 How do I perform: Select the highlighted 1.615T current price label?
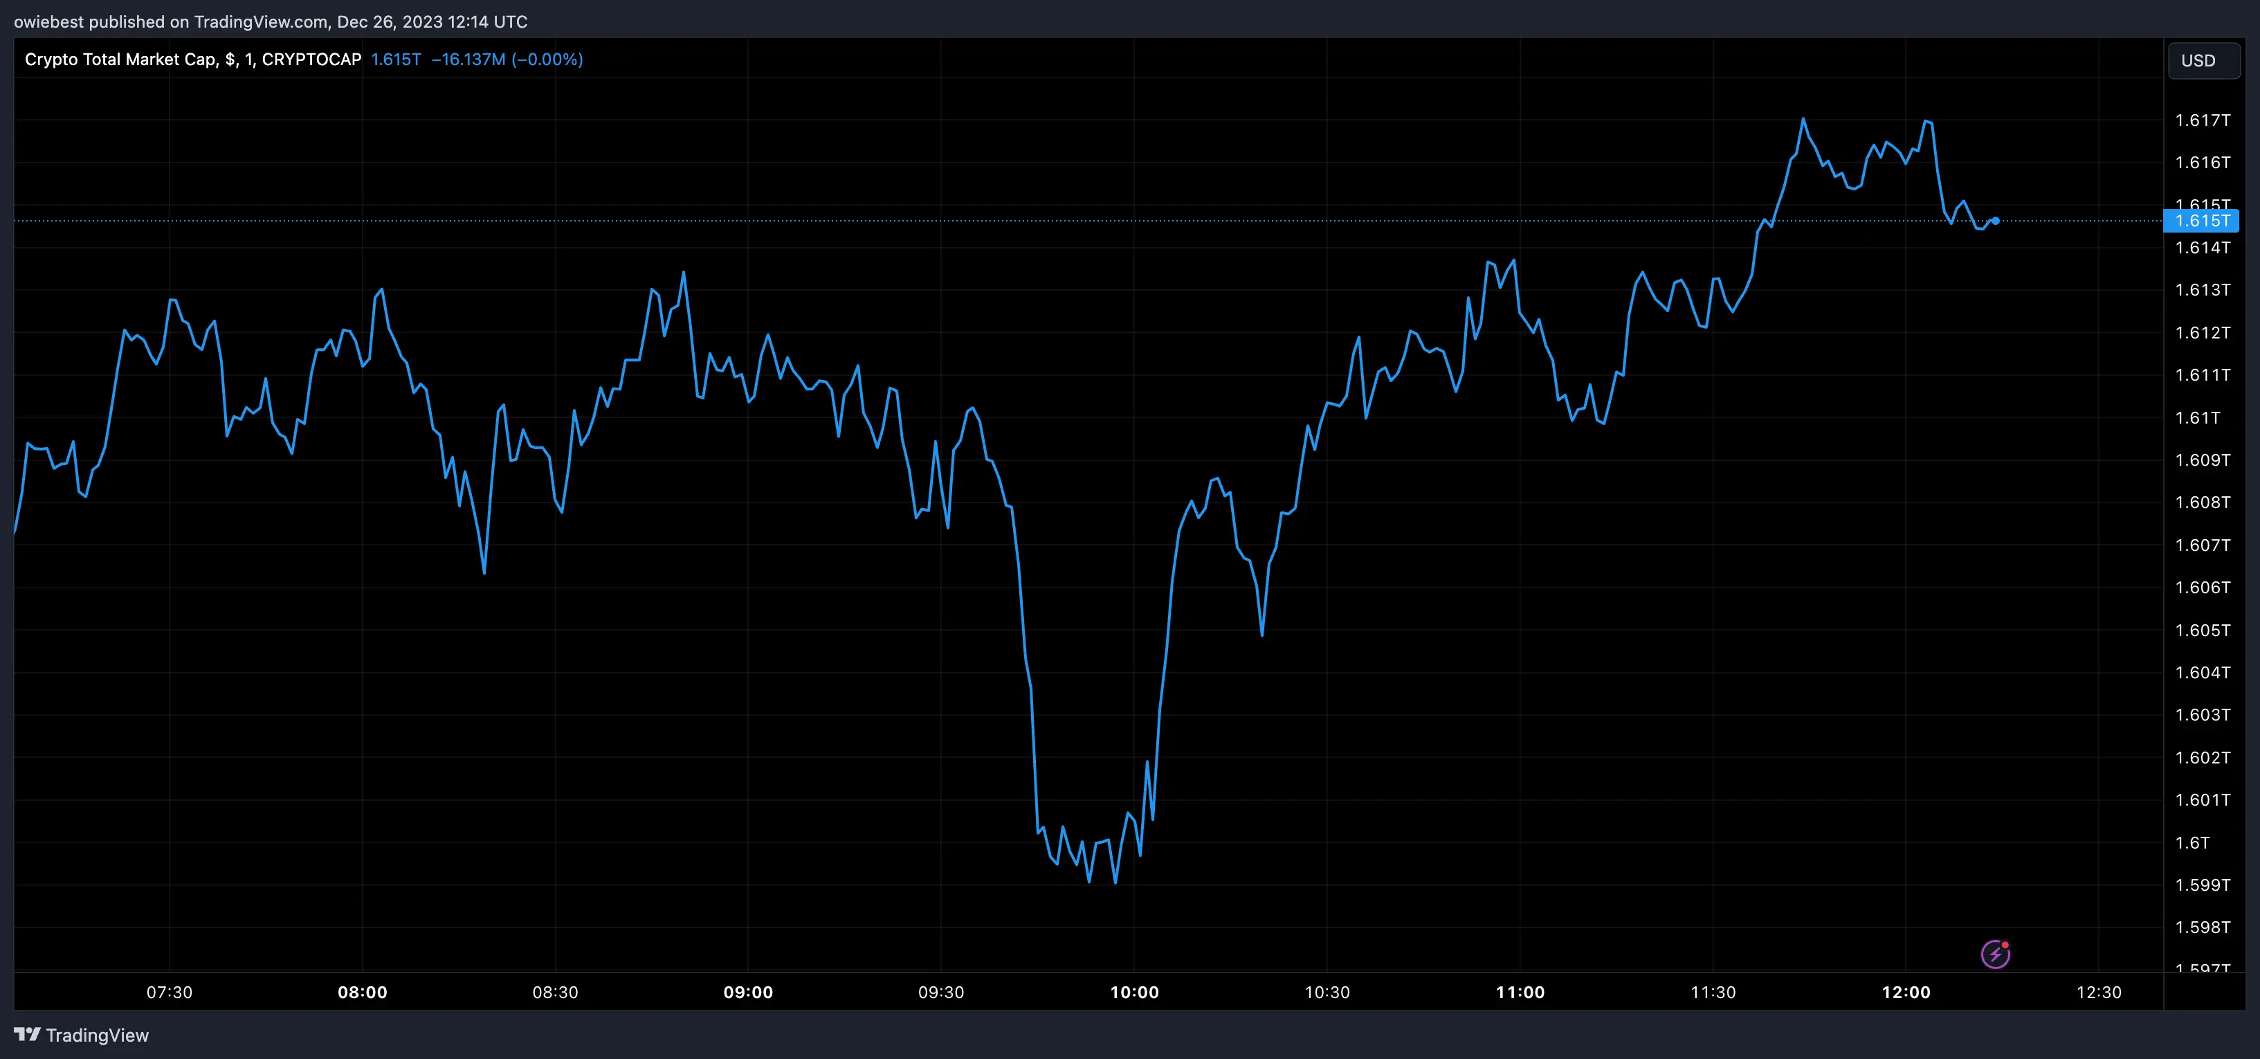(2203, 221)
